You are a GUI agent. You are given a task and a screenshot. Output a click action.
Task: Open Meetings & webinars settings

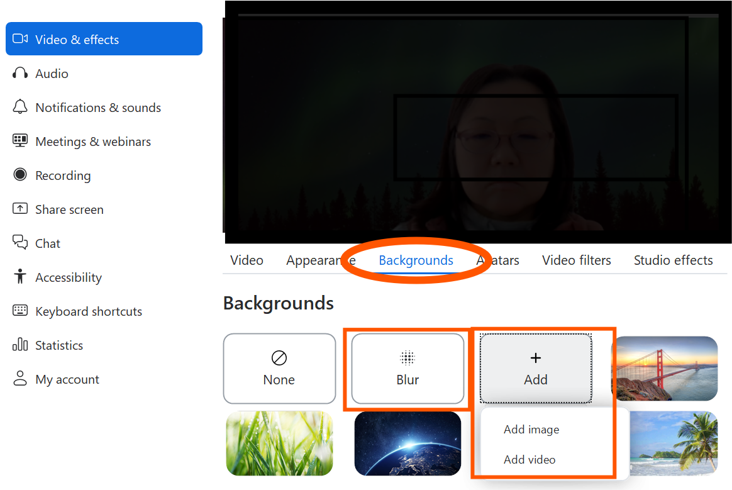tap(104, 142)
